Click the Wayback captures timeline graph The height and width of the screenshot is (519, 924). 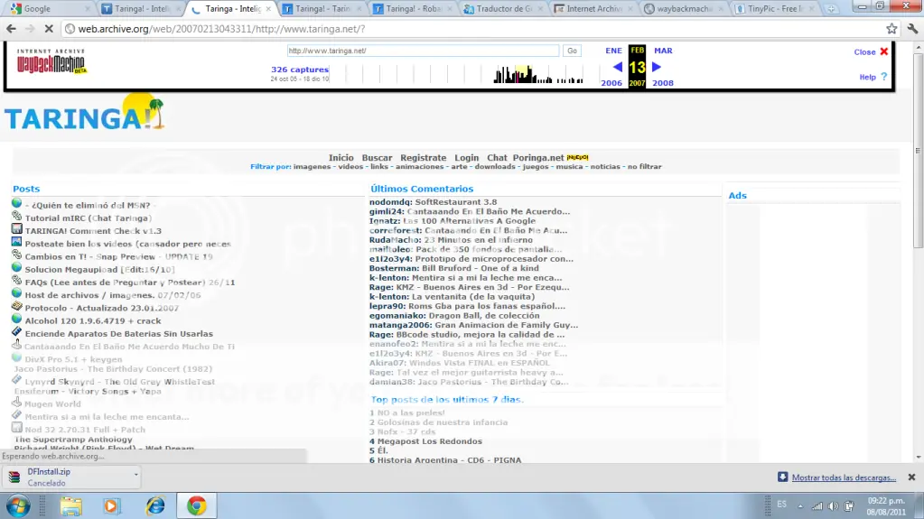point(465,74)
